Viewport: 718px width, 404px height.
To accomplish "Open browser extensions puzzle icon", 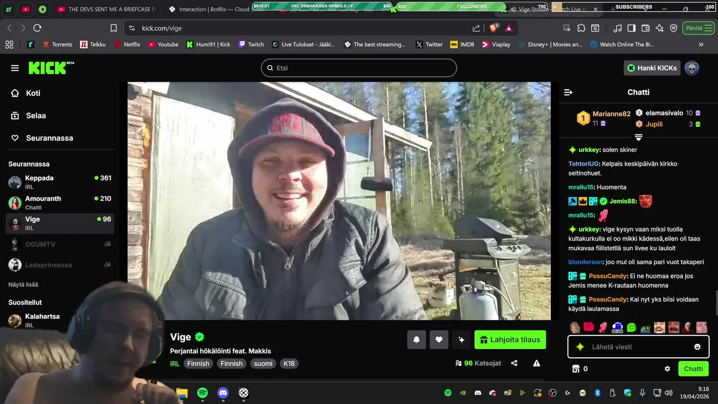I will 581,28.
